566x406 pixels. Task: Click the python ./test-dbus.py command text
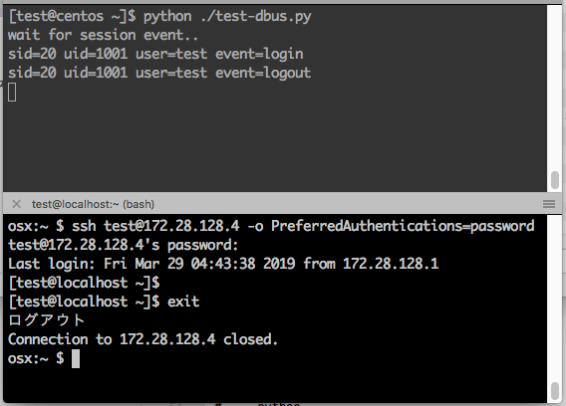coord(227,17)
